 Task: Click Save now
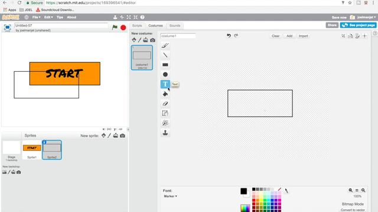[x=339, y=17]
